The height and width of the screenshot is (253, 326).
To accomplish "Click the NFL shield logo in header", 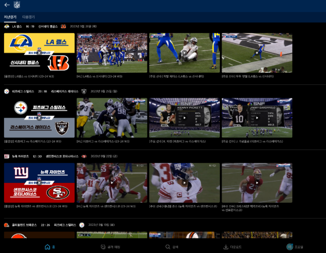I will click(x=17, y=4).
